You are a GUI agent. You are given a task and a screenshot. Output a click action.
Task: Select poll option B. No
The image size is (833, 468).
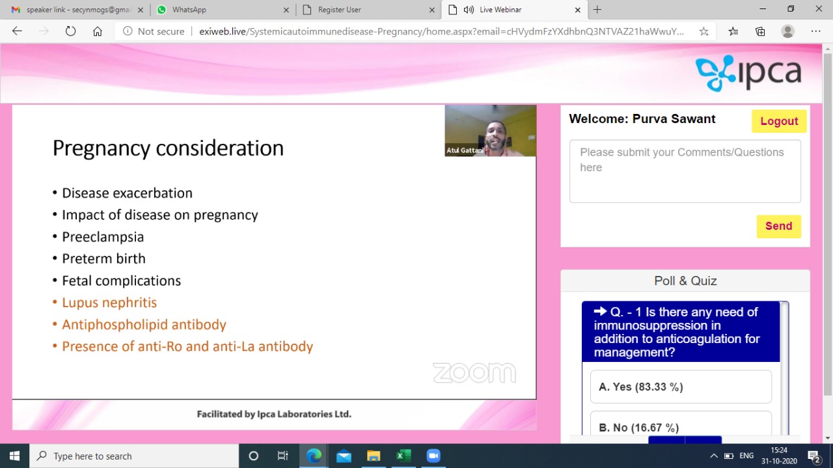point(681,426)
